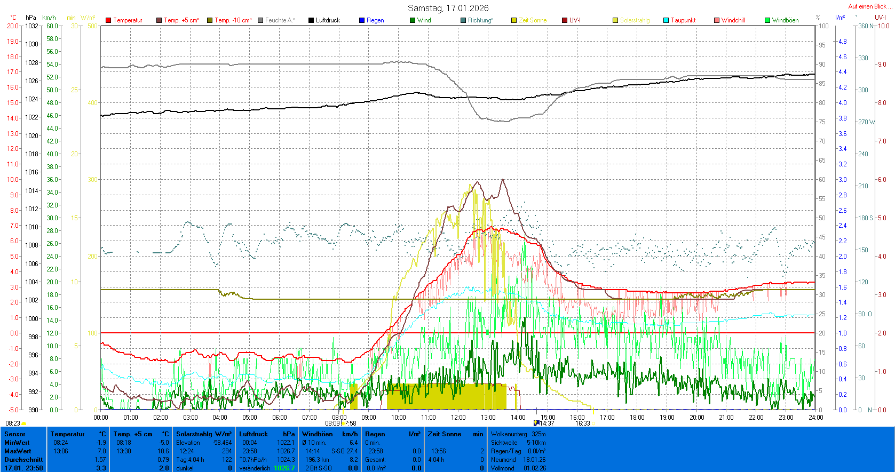Click the black Luftdruck legend square
This screenshot has width=895, height=472.
pyautogui.click(x=311, y=20)
